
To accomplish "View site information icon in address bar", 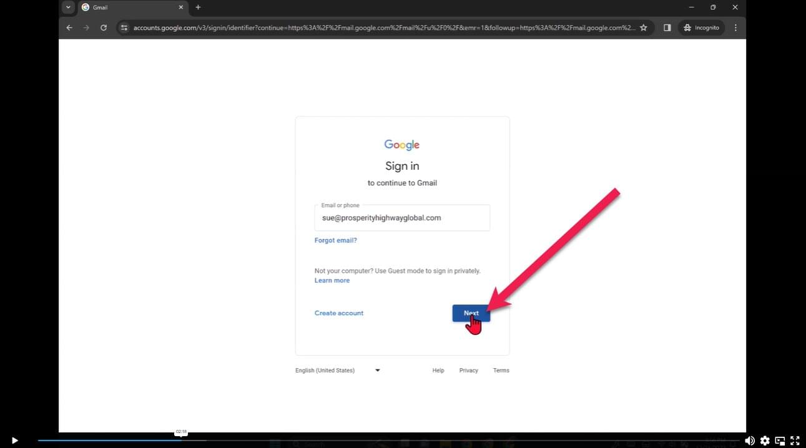I will (124, 27).
